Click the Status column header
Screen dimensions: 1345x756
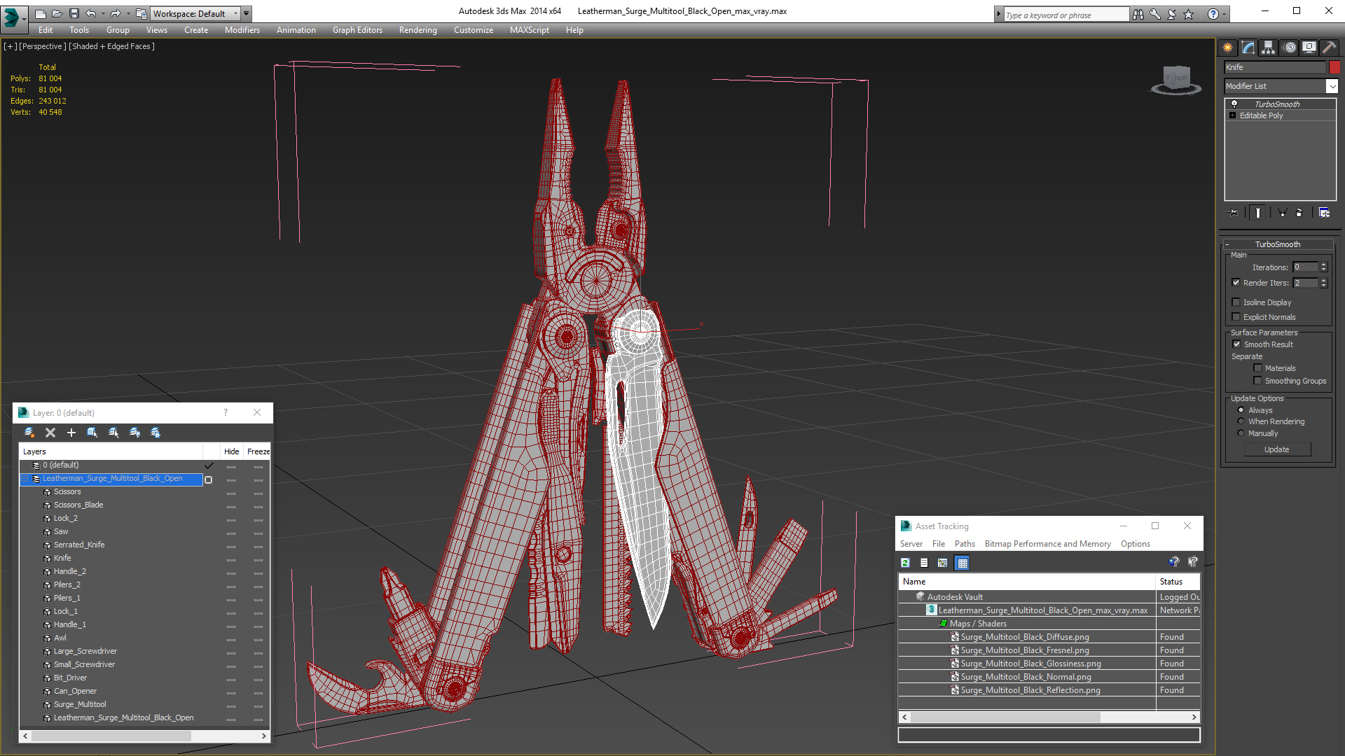1177,582
